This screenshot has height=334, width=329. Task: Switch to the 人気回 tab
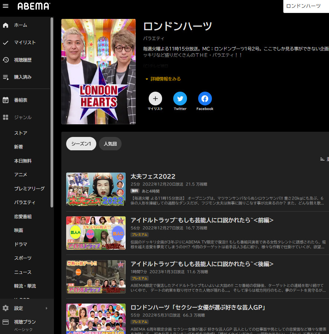(x=110, y=144)
